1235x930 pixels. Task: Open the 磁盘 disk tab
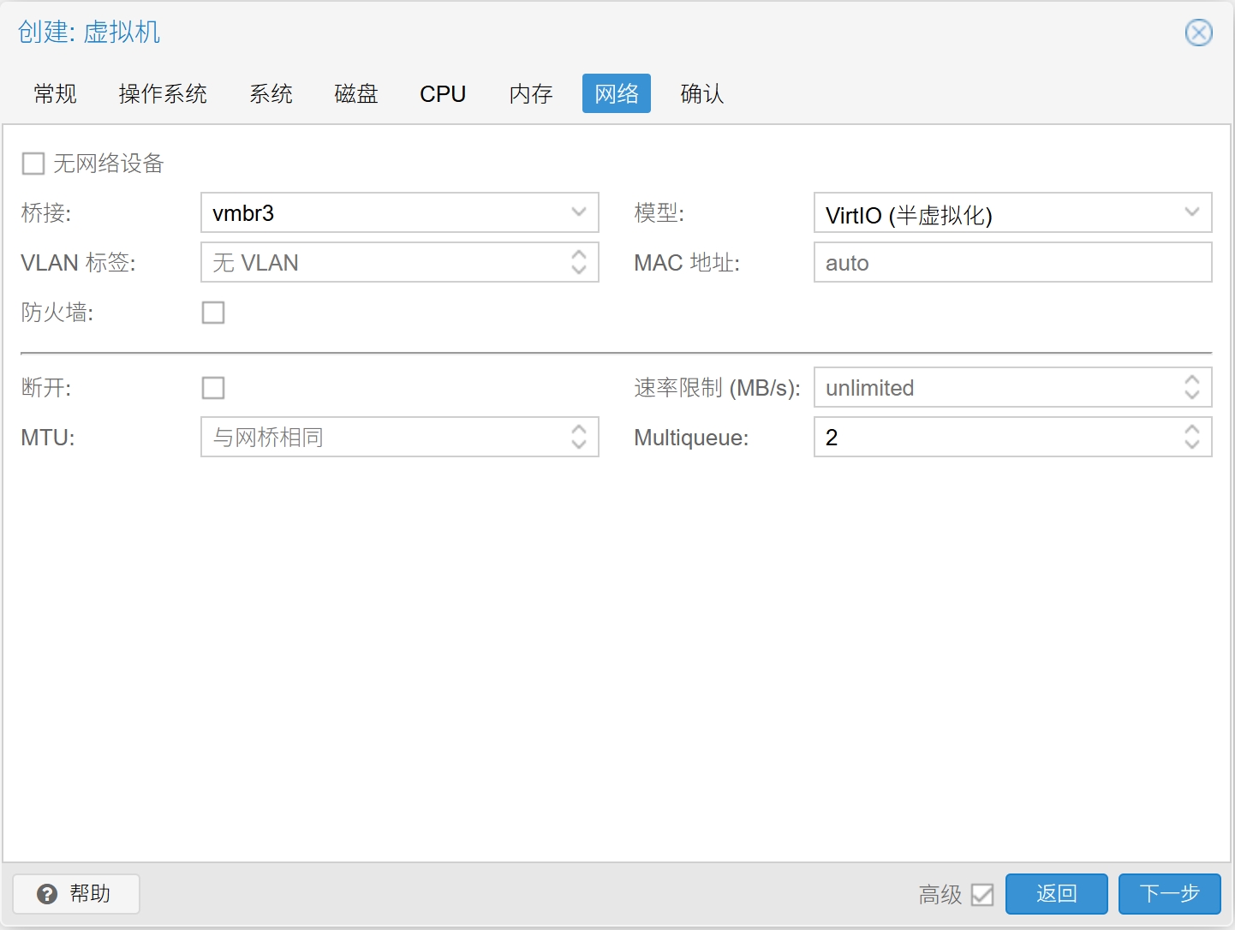pyautogui.click(x=356, y=93)
